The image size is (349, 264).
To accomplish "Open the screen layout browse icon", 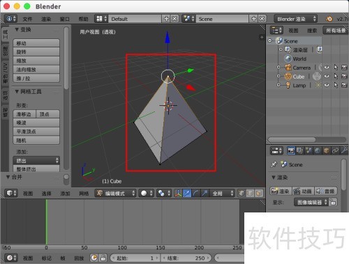I will point(101,19).
